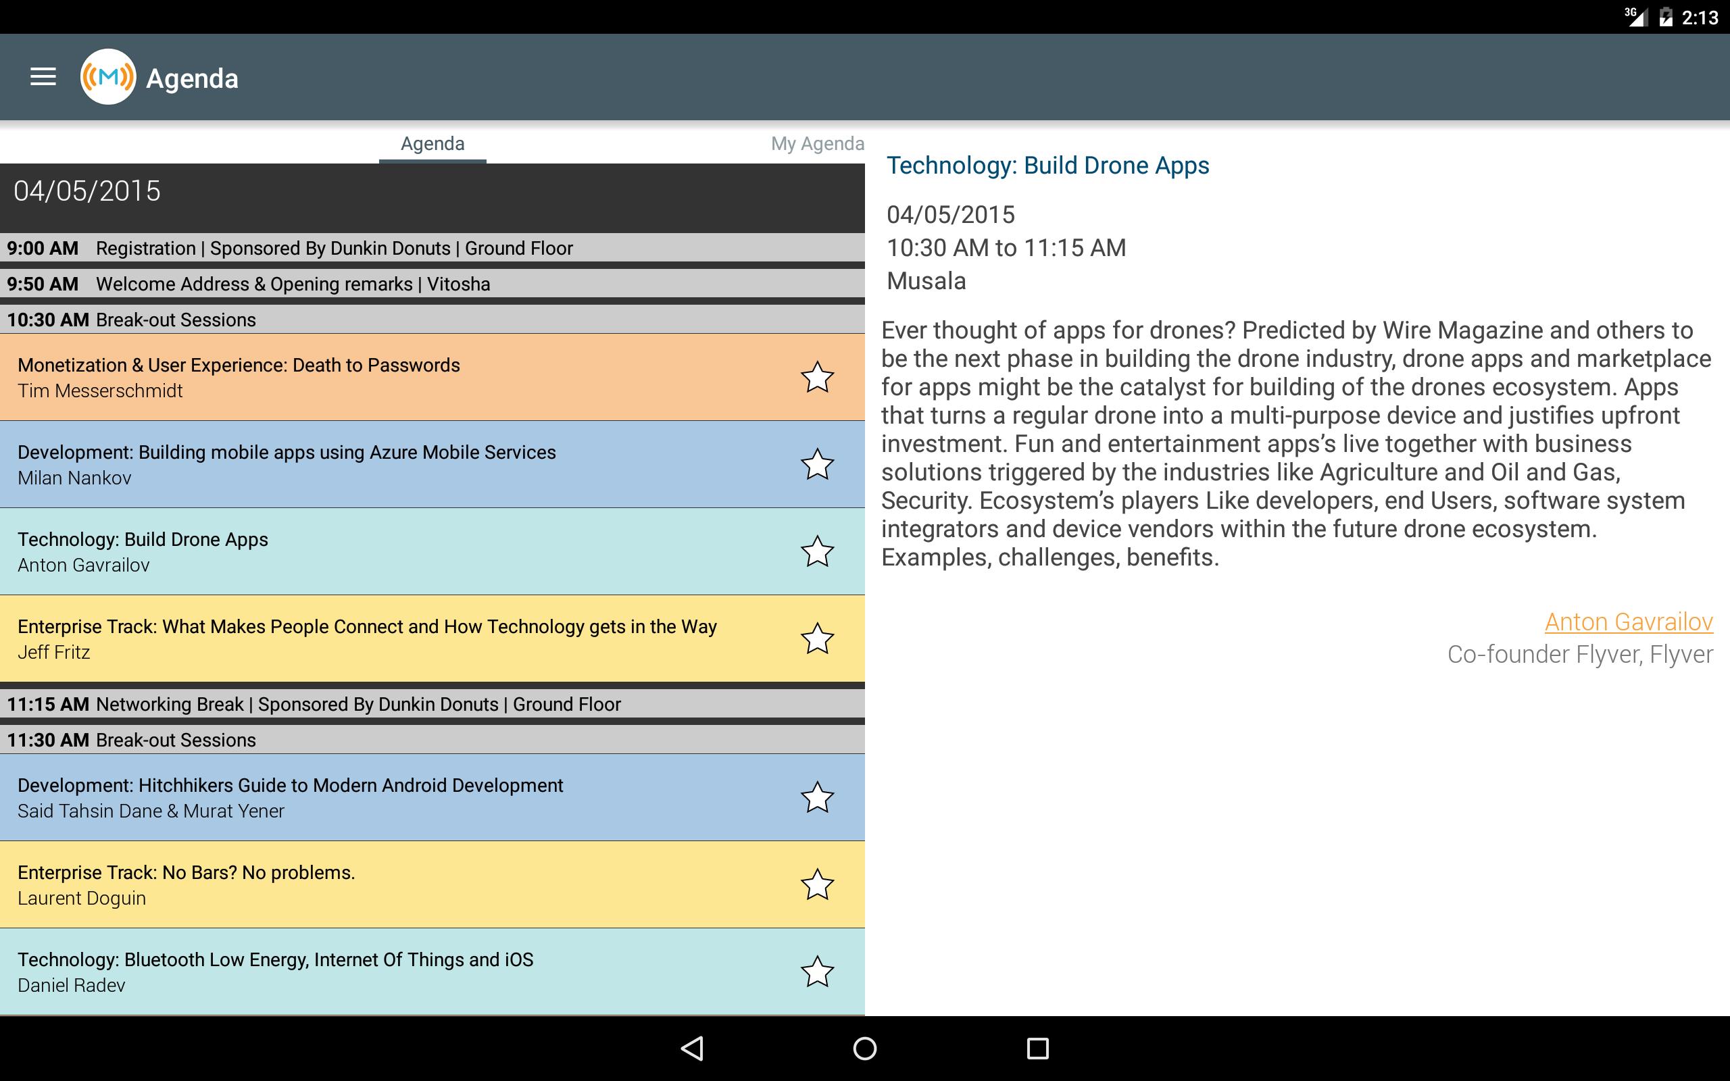Open Anton Gavrailov speaker profile link
The image size is (1730, 1081).
(1629, 622)
